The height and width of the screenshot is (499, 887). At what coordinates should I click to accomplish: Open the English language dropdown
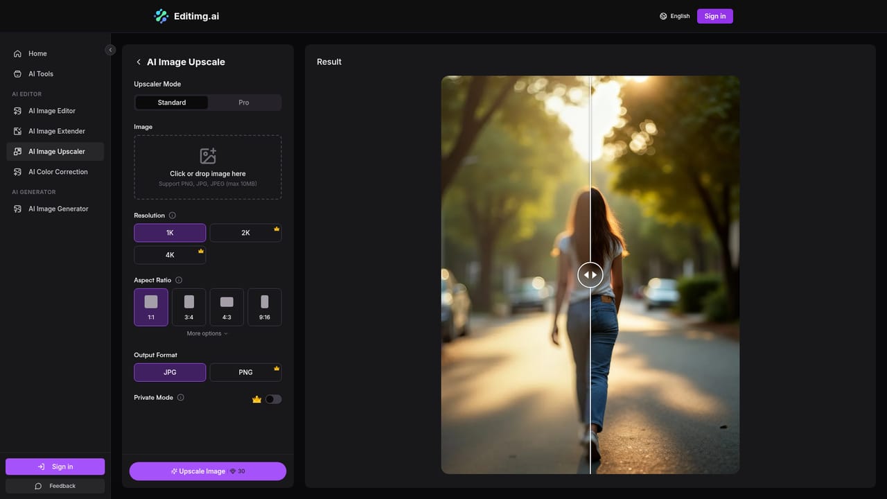[675, 16]
